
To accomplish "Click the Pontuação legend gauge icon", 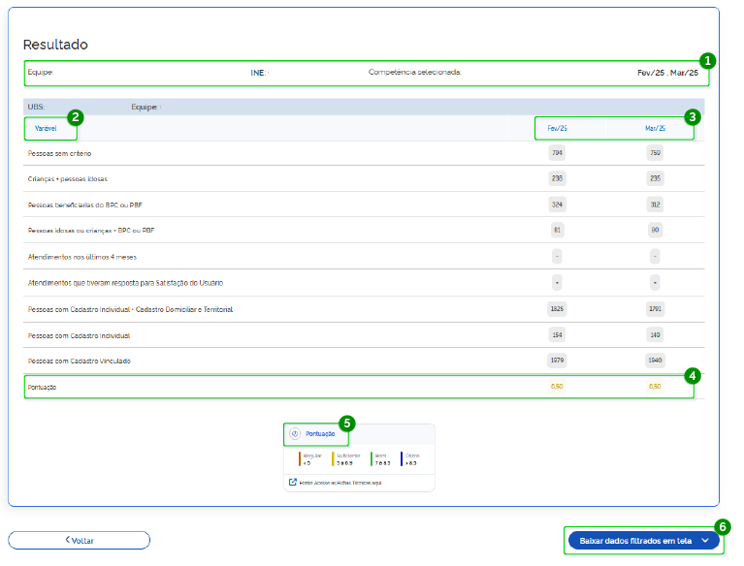I will 294,434.
